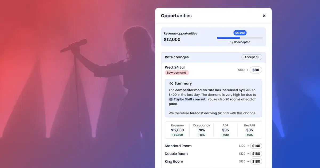The image size is (320, 168).
Task: Click the briefcase icon before Taylor Shift concert
Action: click(171, 99)
